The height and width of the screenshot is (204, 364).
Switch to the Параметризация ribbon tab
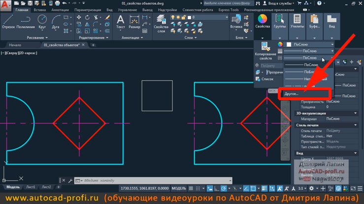tap(88, 10)
